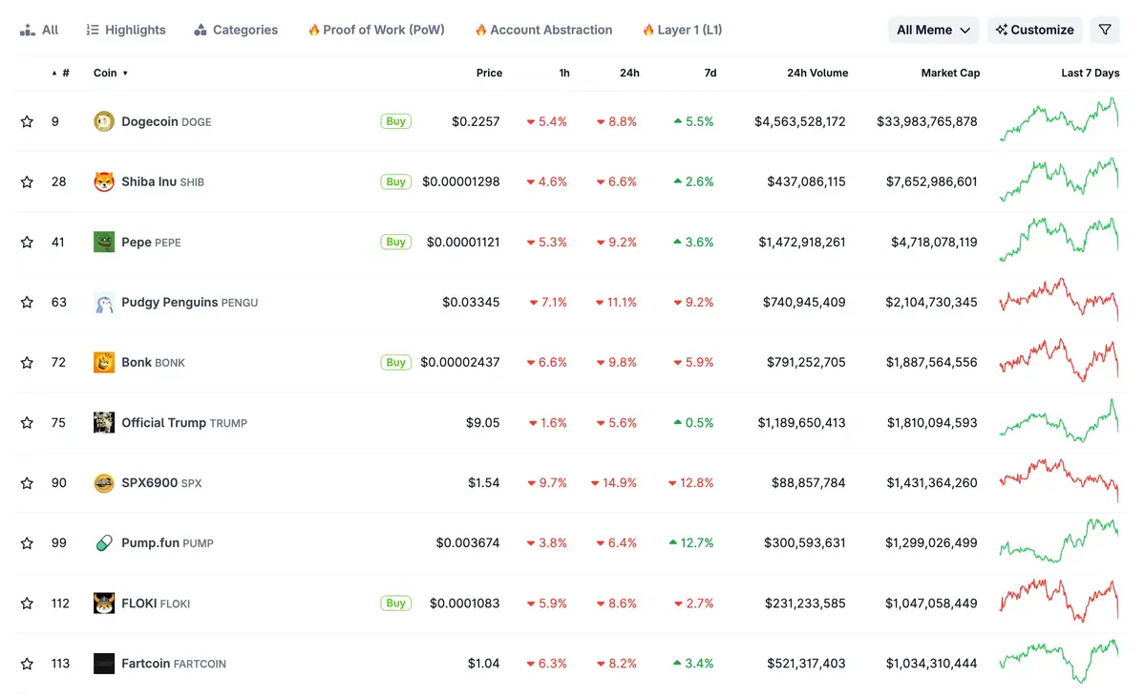This screenshot has width=1145, height=699.
Task: Click the Pump.fun pill icon
Action: [104, 542]
